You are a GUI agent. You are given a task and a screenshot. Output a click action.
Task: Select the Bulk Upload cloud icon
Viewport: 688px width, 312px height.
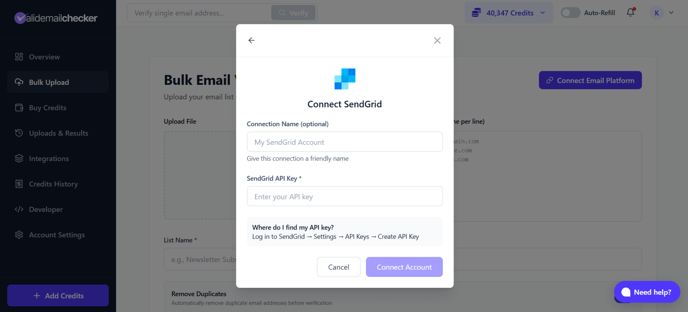(x=19, y=82)
